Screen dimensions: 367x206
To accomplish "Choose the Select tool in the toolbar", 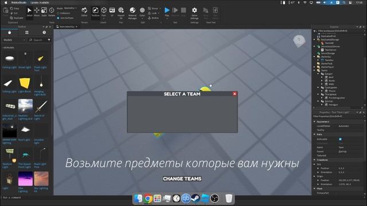I will point(29,12).
